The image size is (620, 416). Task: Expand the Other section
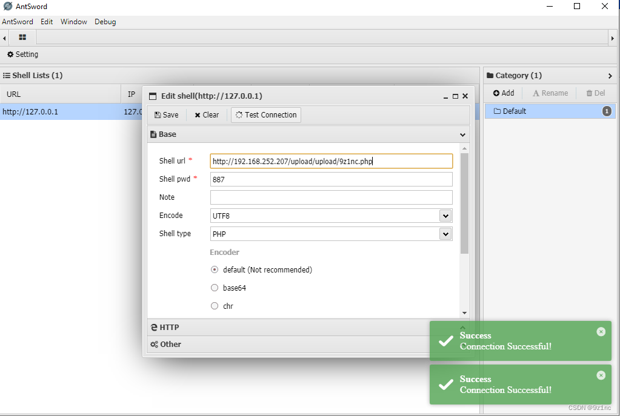(308, 345)
